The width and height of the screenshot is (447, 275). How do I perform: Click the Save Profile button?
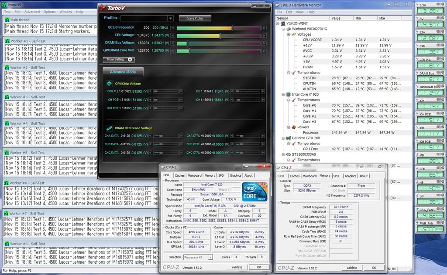click(x=195, y=18)
